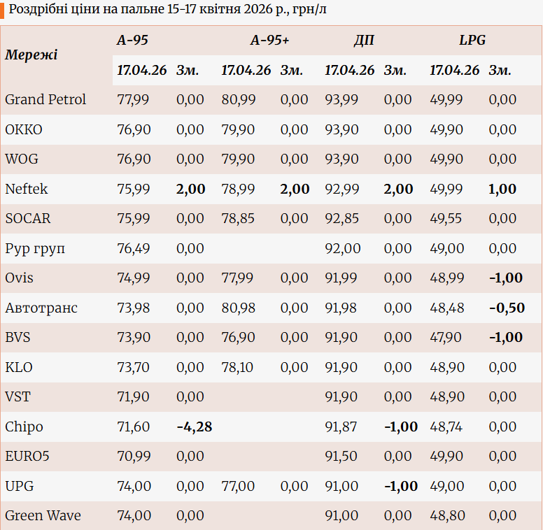Viewport: 543px width, 530px height.
Task: Select the Green Wave network name
Action: click(x=43, y=516)
